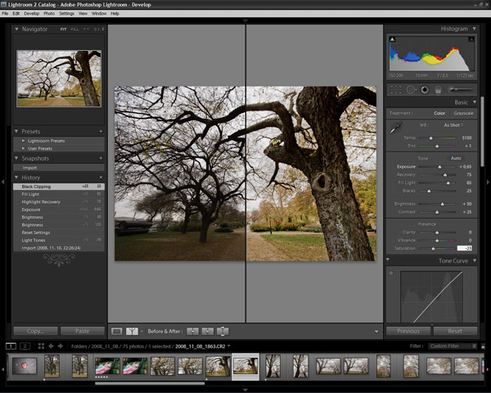Go back with the filmstrip left arrow
Image resolution: width=491 pixels, height=393 pixels.
point(51,346)
